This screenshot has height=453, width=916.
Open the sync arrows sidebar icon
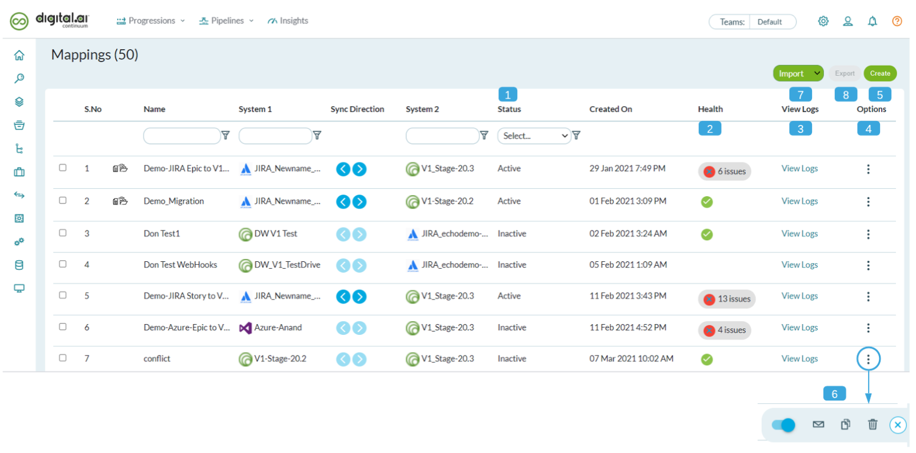click(x=19, y=195)
